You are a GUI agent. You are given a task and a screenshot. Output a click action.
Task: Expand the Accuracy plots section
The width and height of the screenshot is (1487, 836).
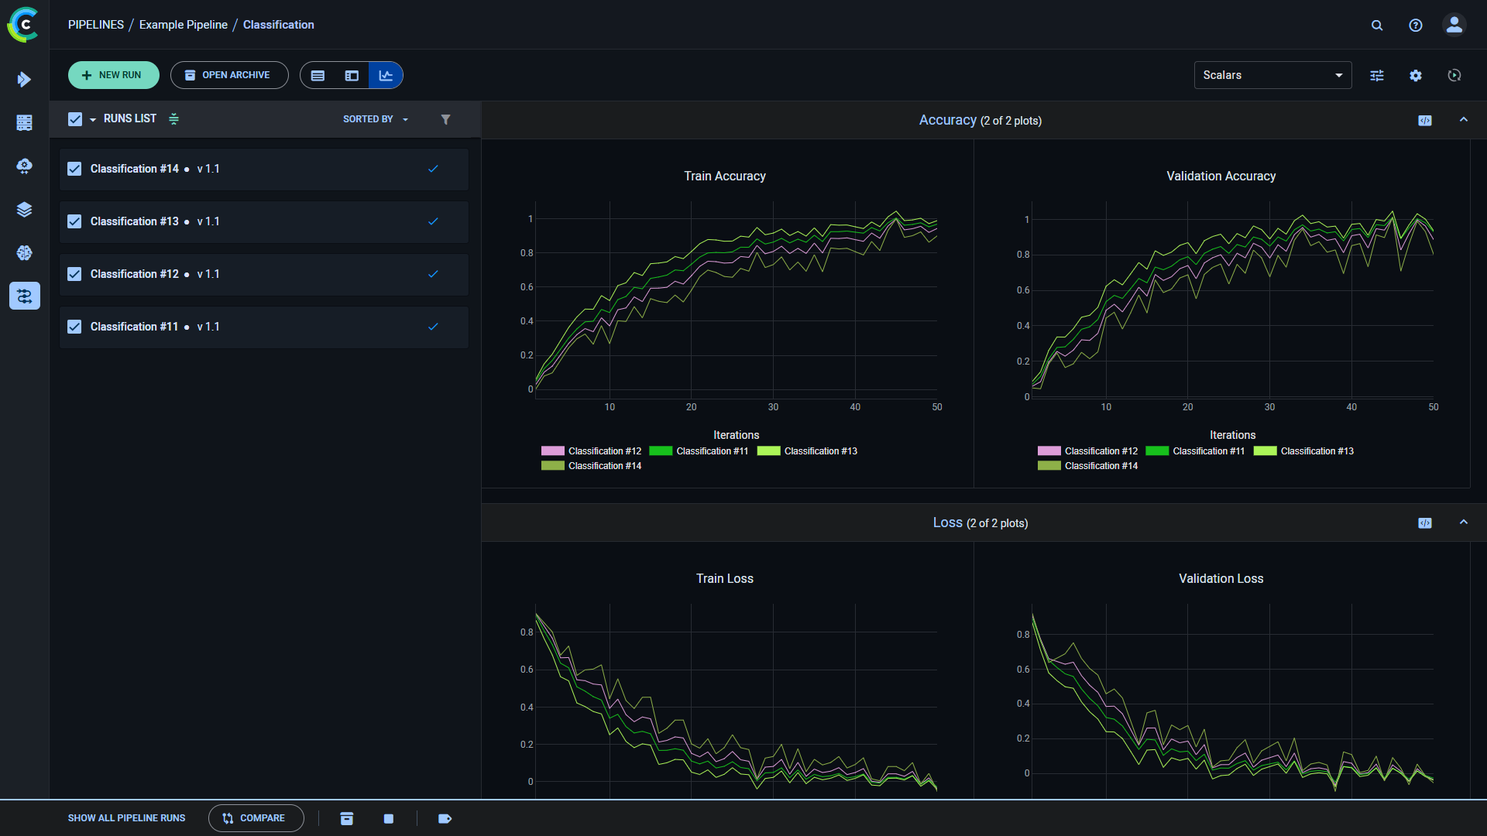[x=1464, y=119]
